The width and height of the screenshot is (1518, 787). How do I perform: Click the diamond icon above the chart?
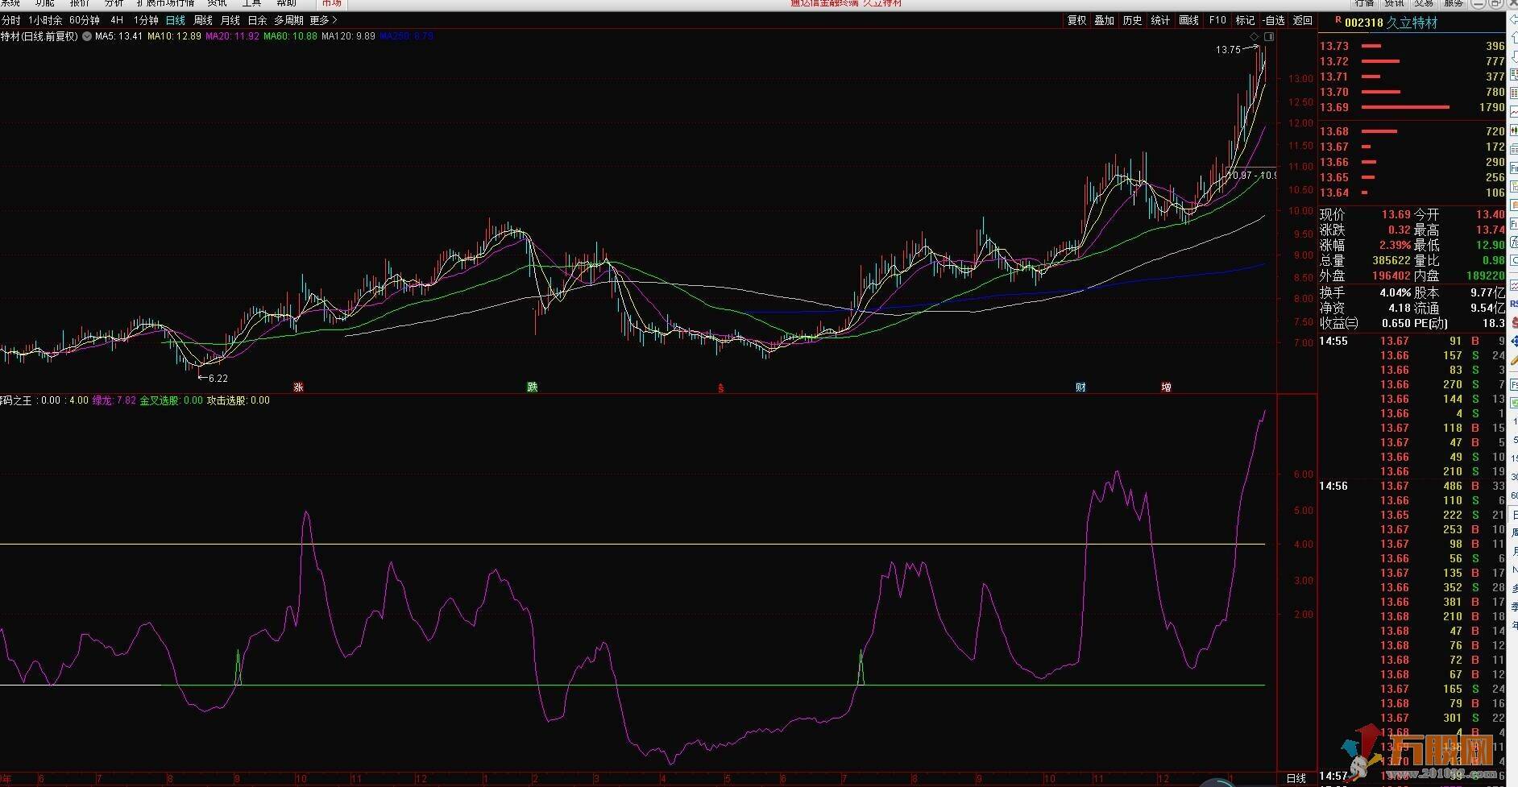1254,37
